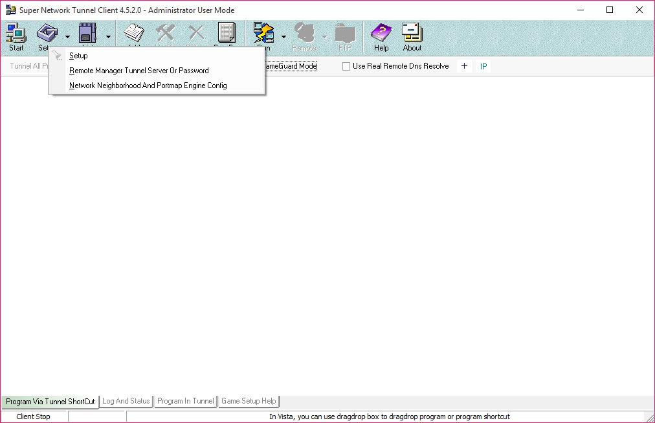This screenshot has height=423, width=655.
Task: Minimize the Super Network Tunnel window
Action: (581, 10)
